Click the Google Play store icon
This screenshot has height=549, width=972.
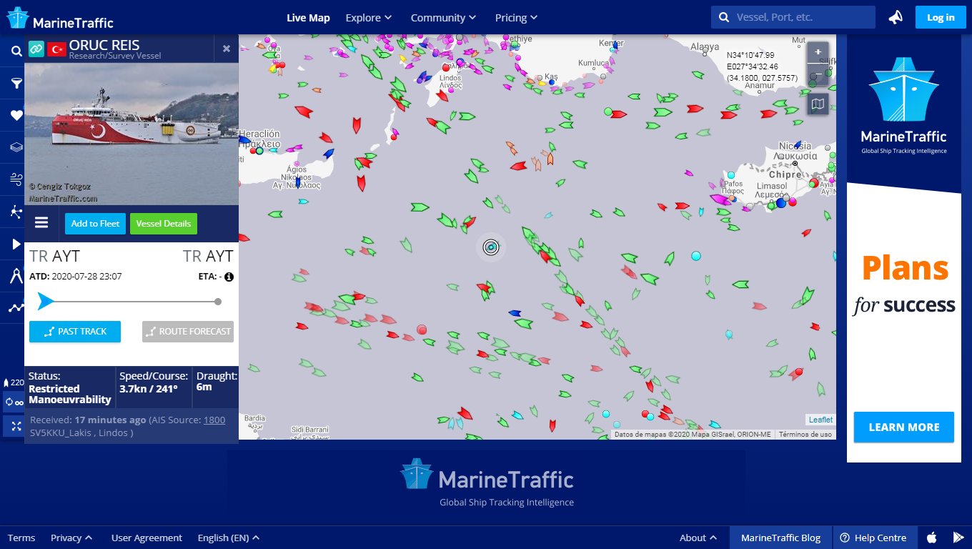pyautogui.click(x=958, y=538)
